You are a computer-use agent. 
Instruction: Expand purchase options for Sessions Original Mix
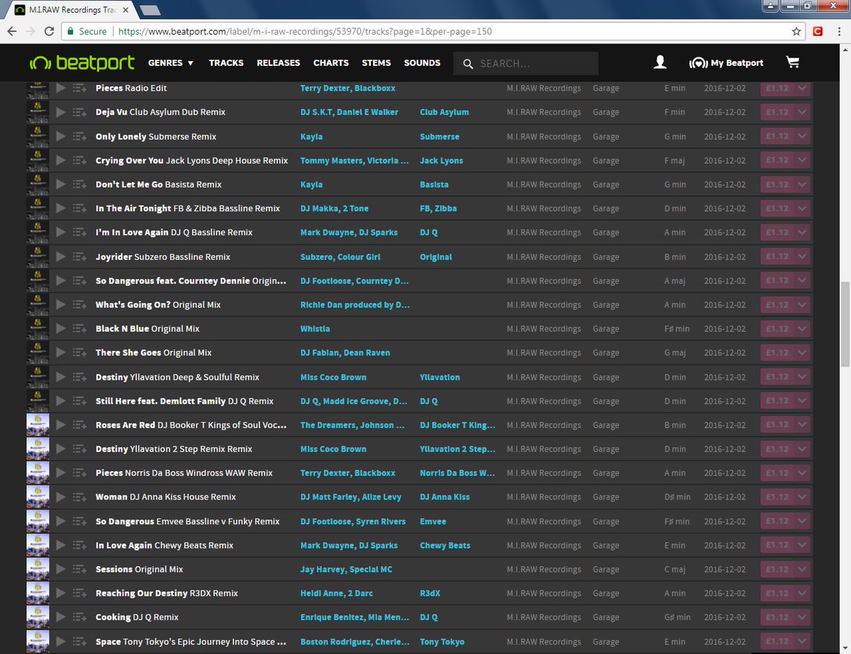tap(802, 569)
